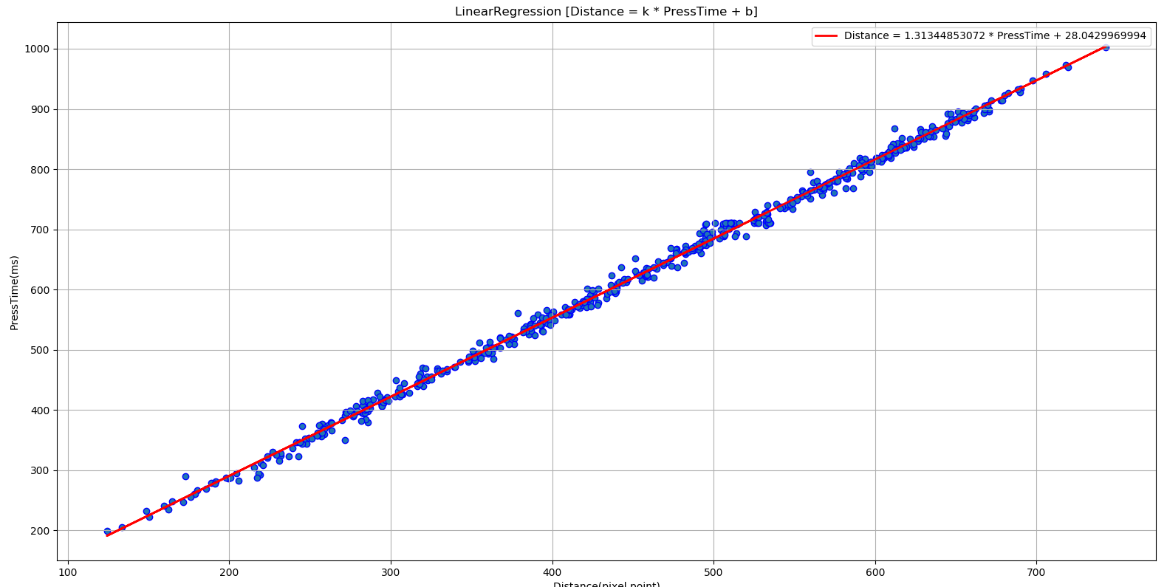Click the 100 tick label on x-axis
The image size is (1167, 587).
(x=68, y=572)
